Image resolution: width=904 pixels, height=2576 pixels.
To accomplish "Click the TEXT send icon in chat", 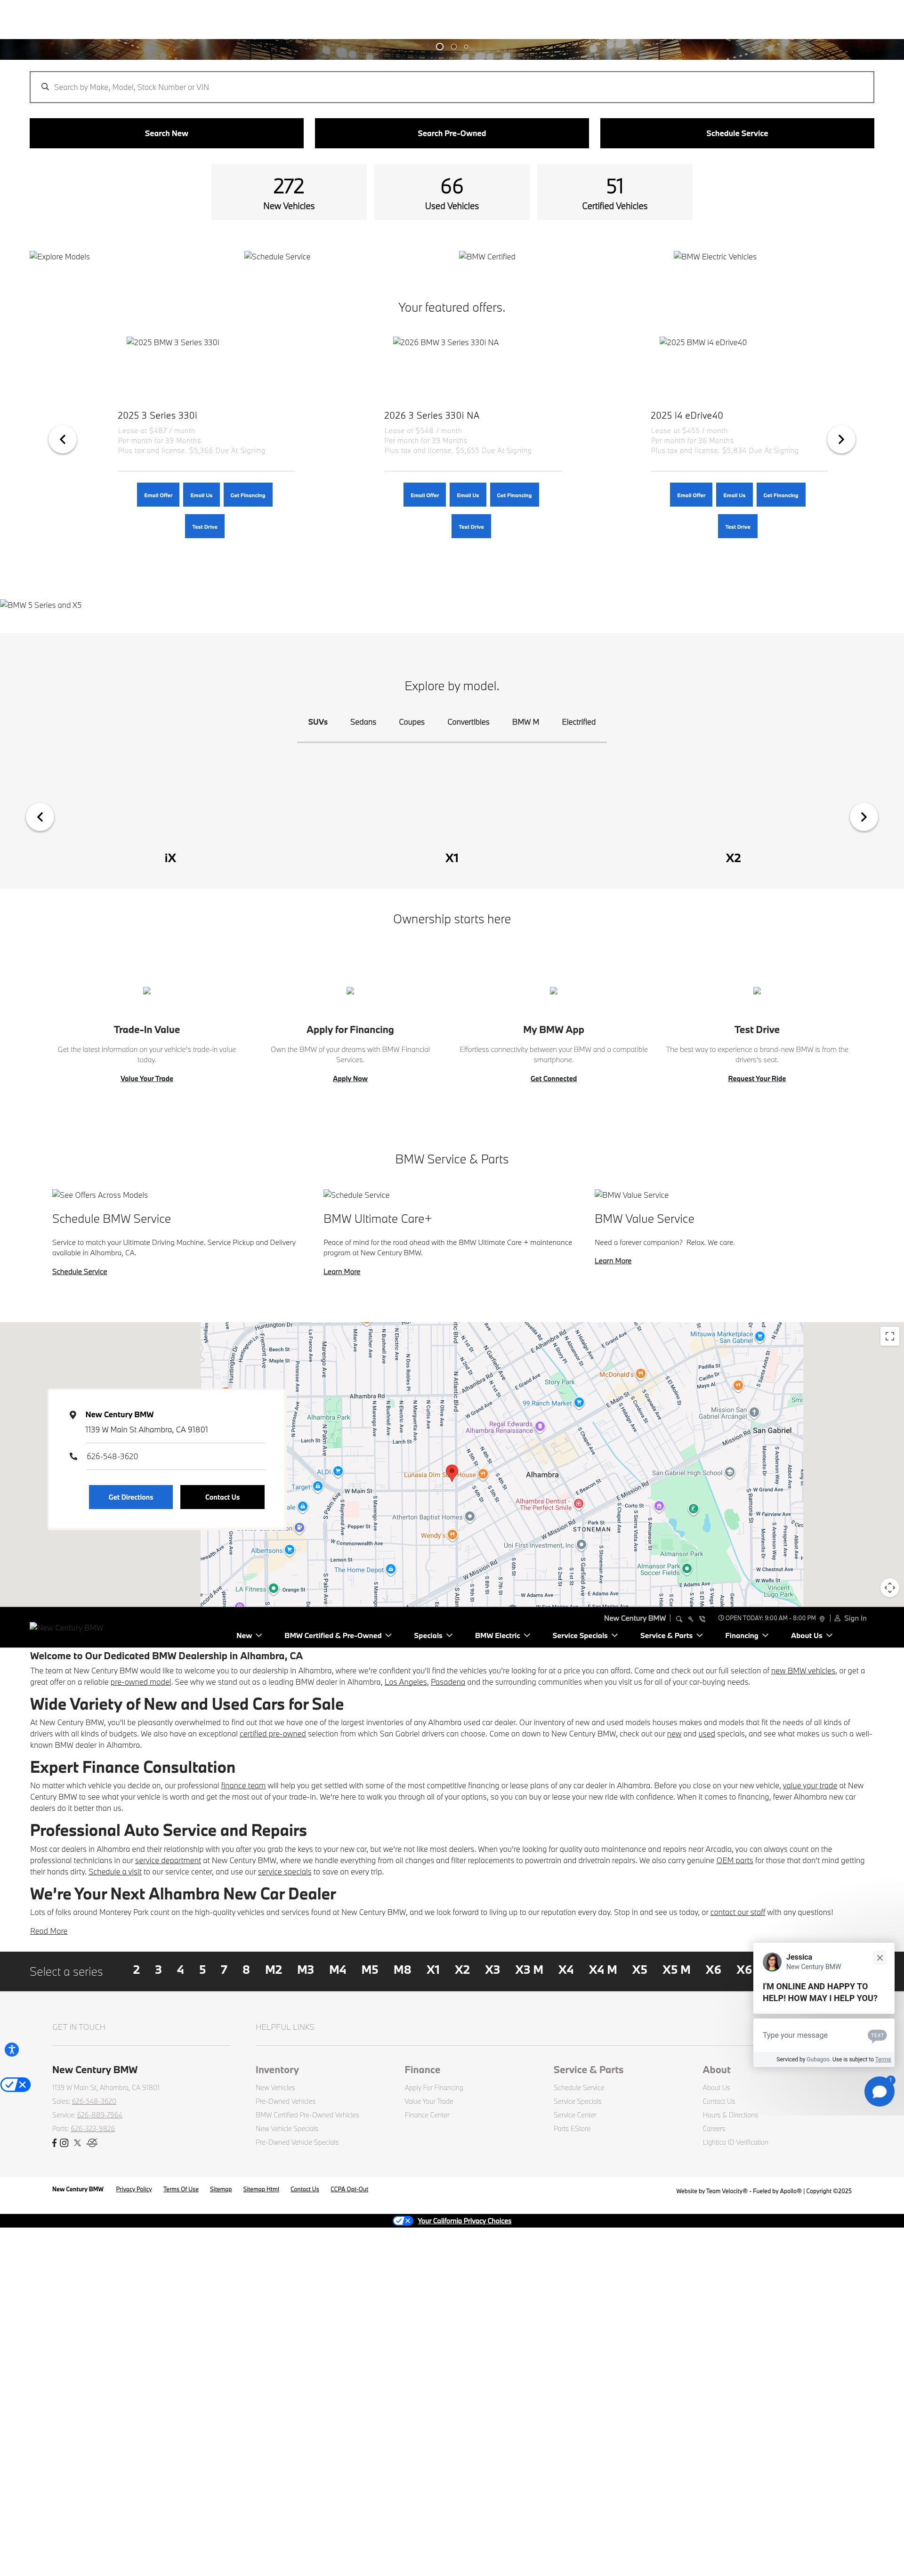I will tap(877, 2035).
